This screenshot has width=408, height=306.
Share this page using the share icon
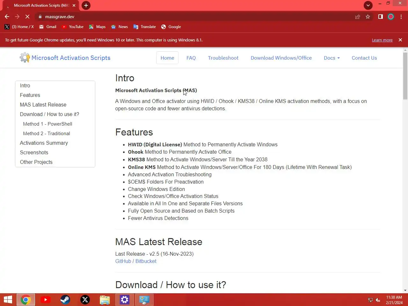pyautogui.click(x=358, y=17)
